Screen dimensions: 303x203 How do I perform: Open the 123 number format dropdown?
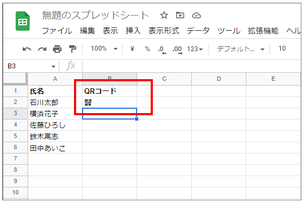tap(195, 49)
